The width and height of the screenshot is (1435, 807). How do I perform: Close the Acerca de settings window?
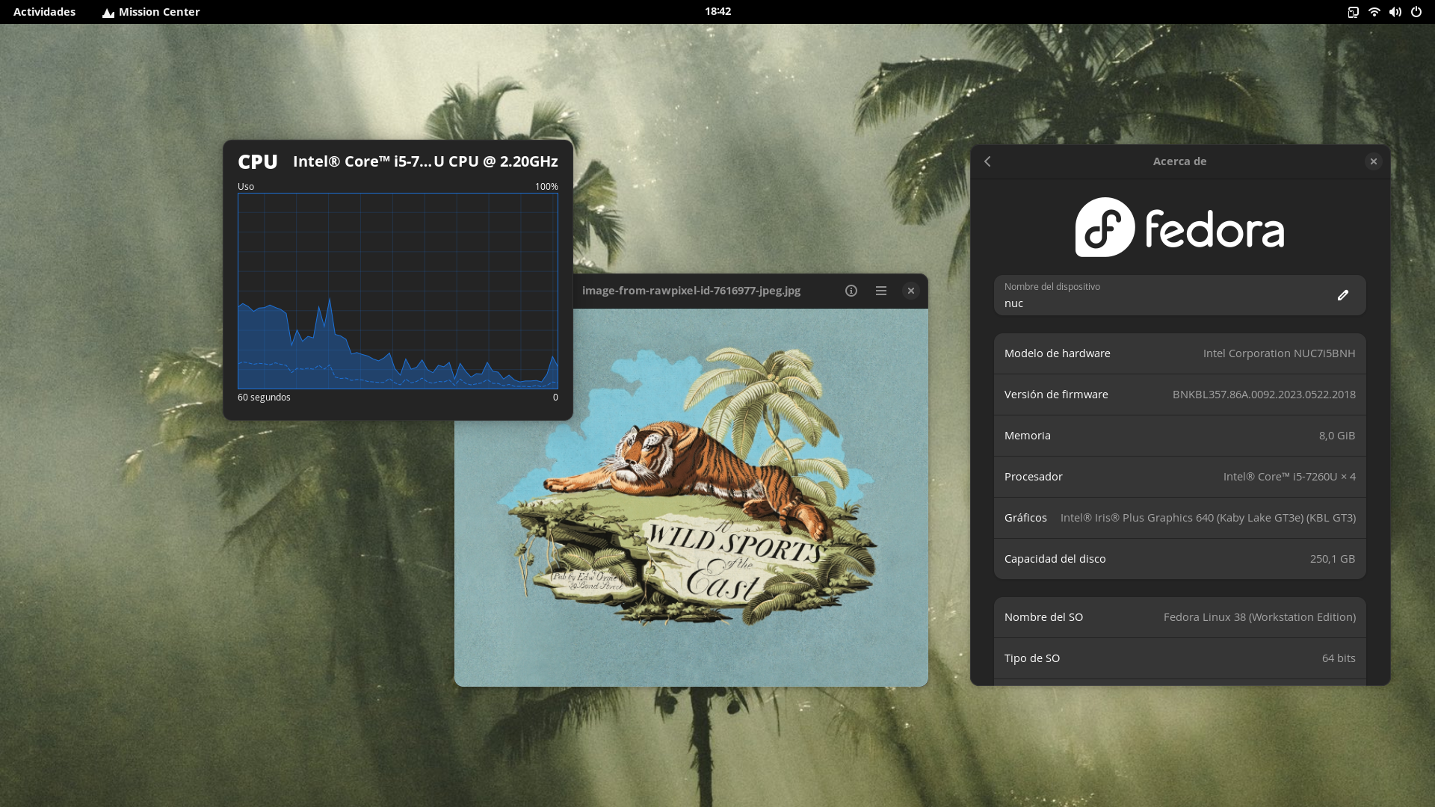tap(1373, 161)
